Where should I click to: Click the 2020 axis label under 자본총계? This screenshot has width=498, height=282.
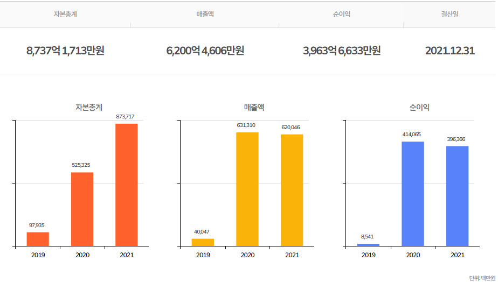tap(82, 255)
